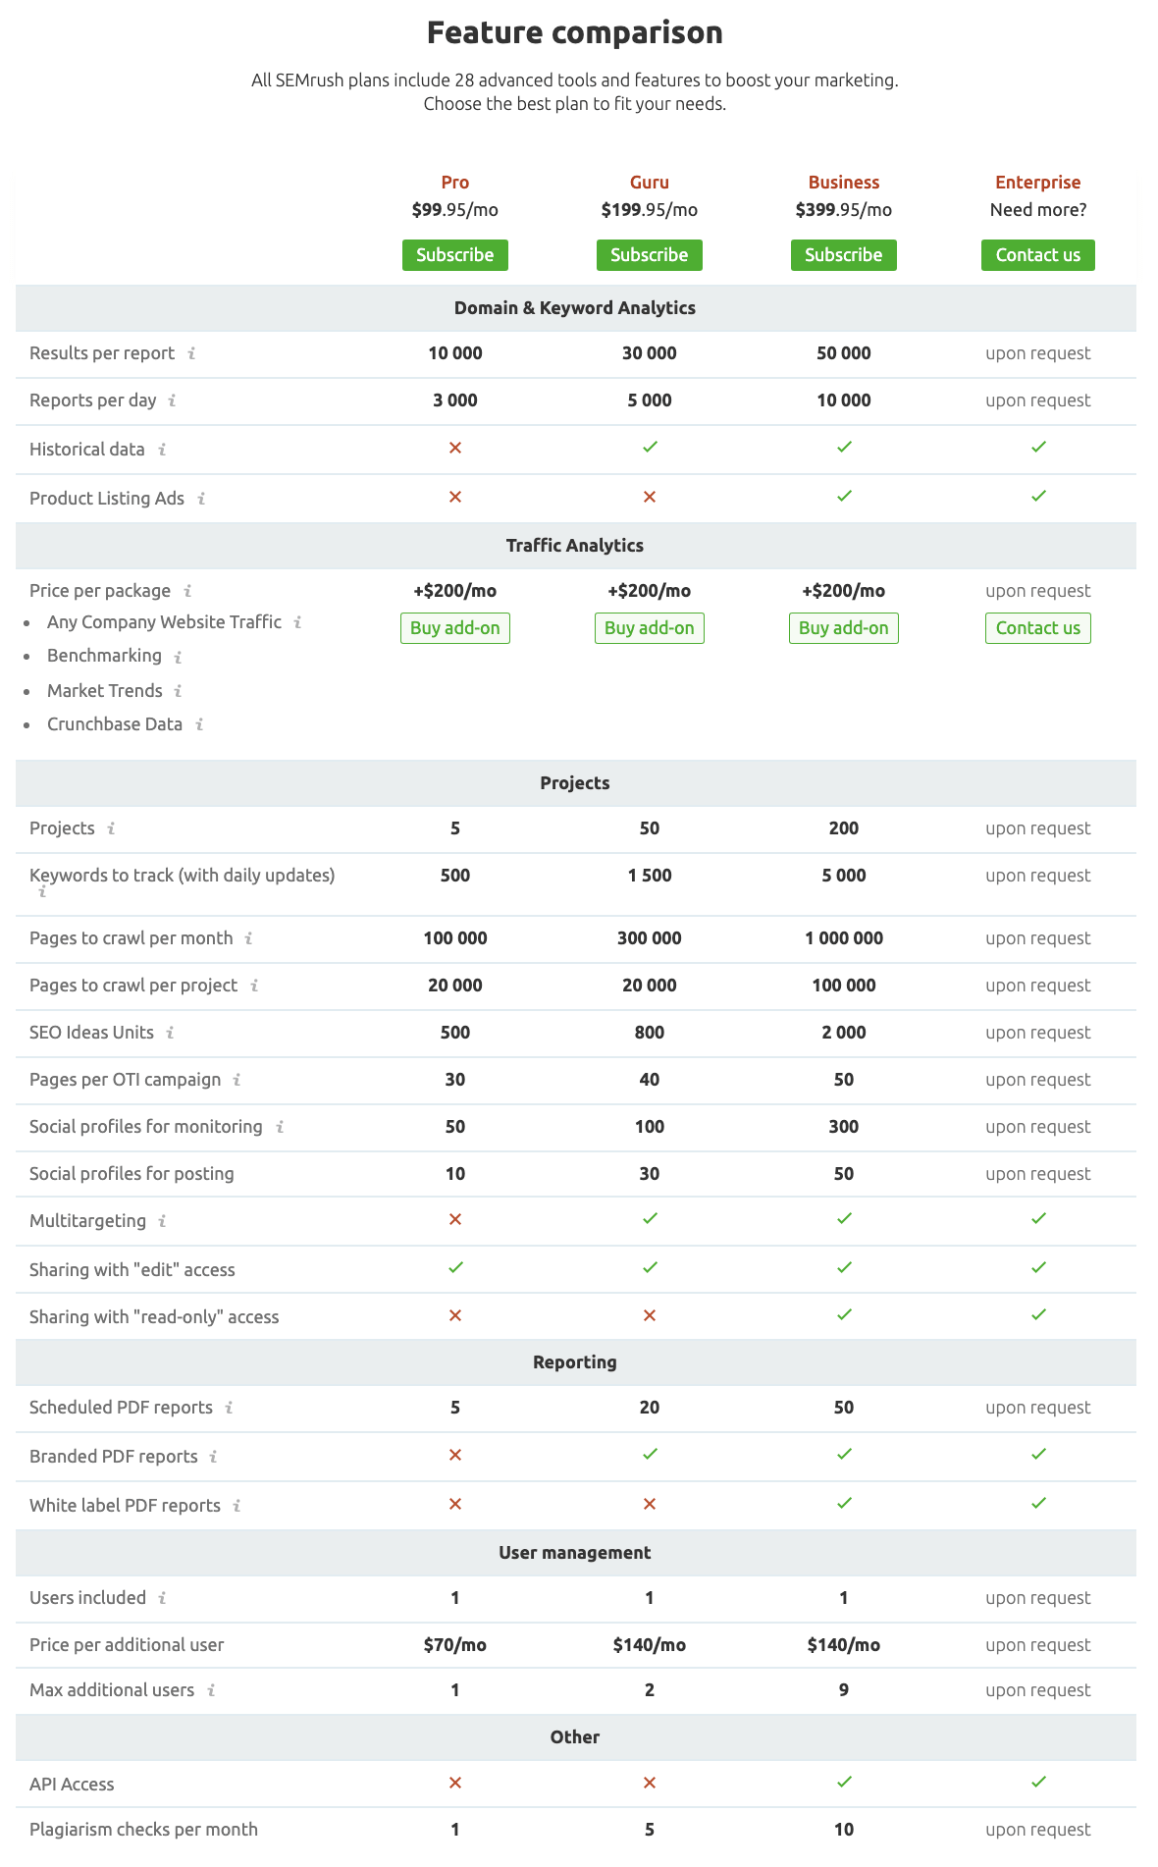Click the Social profiles for posting label

pyautogui.click(x=132, y=1174)
